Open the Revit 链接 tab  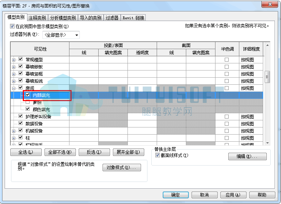point(133,18)
